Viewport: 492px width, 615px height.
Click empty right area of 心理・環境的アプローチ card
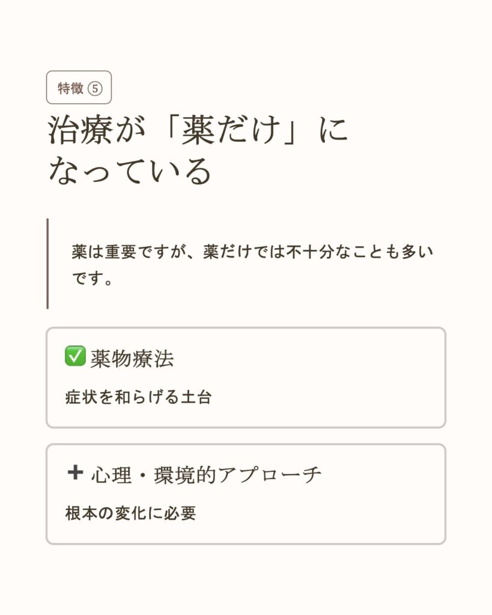(384, 504)
